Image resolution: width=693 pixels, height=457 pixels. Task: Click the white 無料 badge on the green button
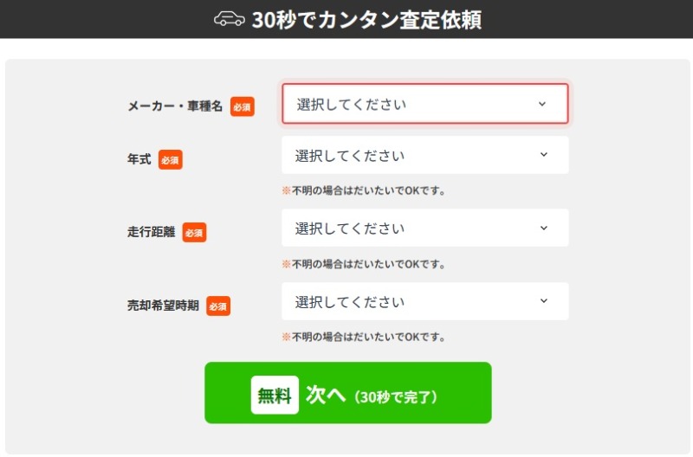coord(275,396)
